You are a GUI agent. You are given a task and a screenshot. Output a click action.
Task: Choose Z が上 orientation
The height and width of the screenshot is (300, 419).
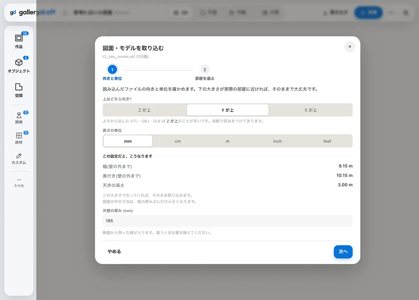pyautogui.click(x=145, y=110)
